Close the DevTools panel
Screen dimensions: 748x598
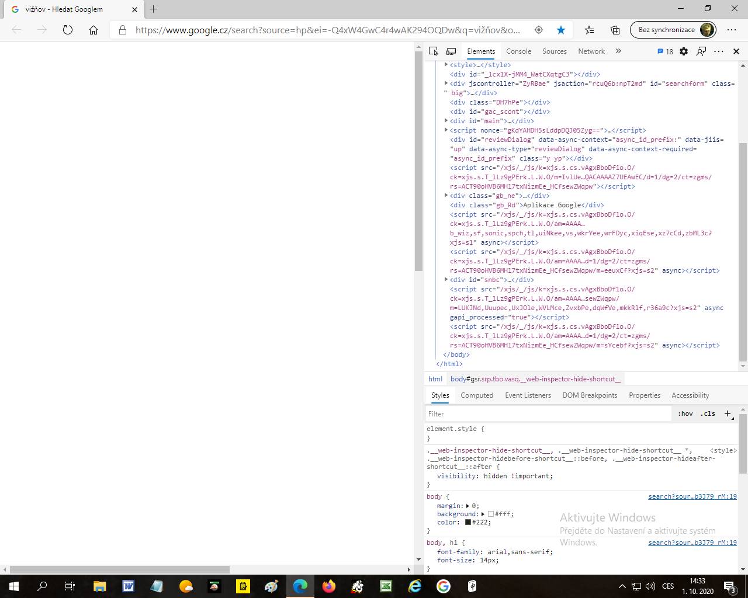(x=736, y=51)
